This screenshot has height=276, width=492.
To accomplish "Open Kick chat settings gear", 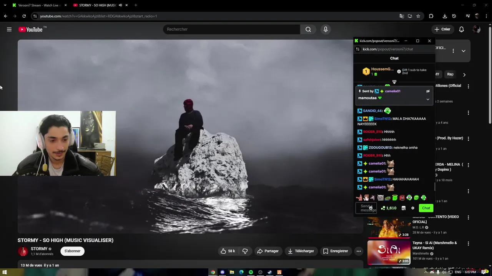I will (413, 208).
